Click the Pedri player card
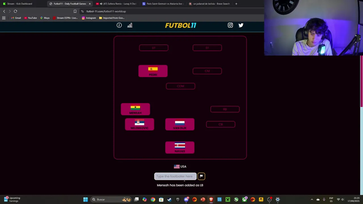This screenshot has height=204, width=363. point(153,71)
